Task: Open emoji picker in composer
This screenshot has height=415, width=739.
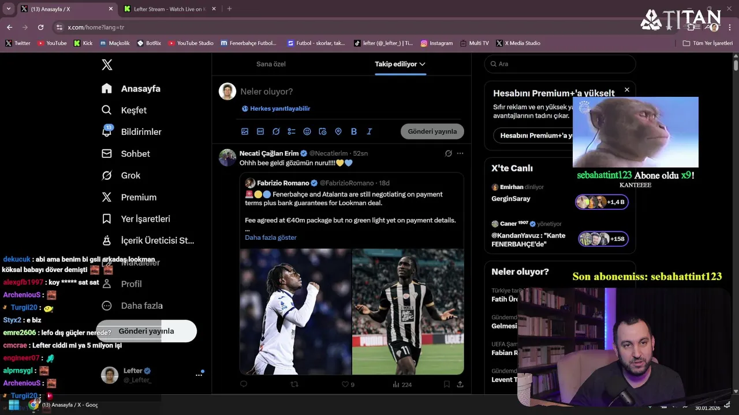Action: (x=307, y=131)
